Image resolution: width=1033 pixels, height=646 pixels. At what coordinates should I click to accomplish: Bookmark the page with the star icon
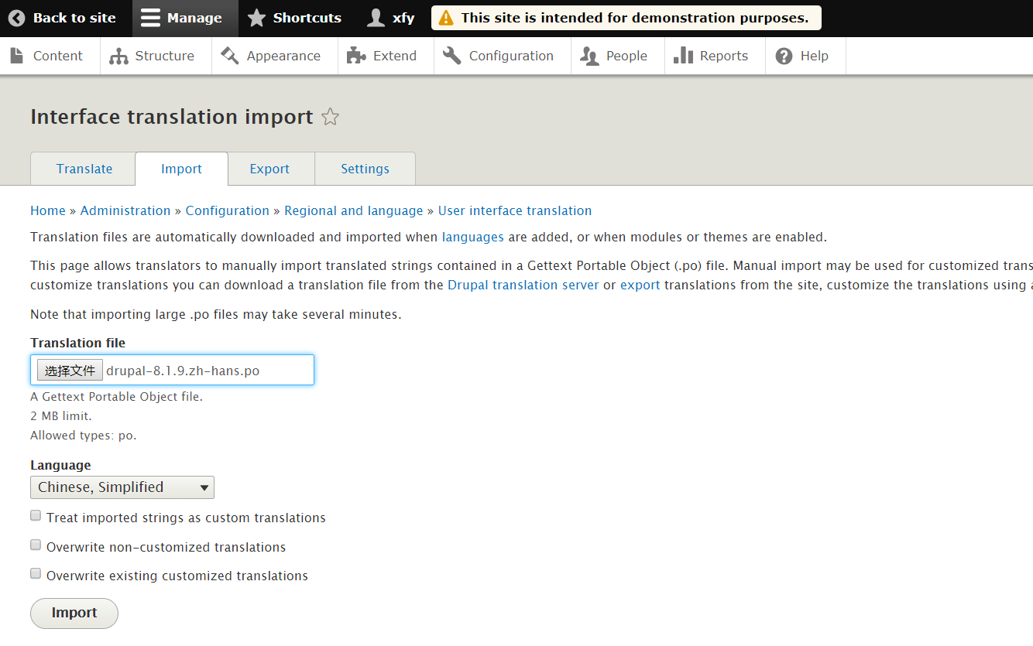pos(330,116)
